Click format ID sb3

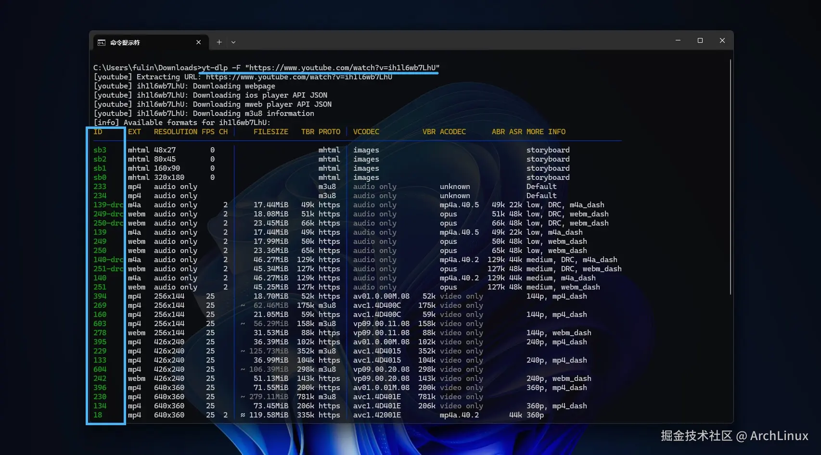(x=100, y=150)
